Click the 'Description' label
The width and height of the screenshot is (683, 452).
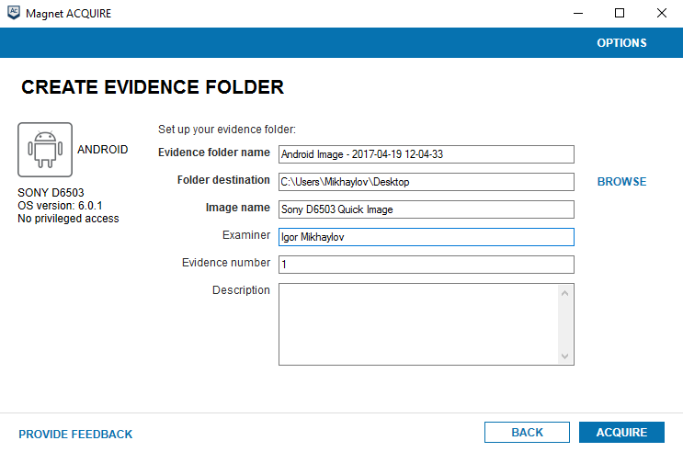[241, 290]
